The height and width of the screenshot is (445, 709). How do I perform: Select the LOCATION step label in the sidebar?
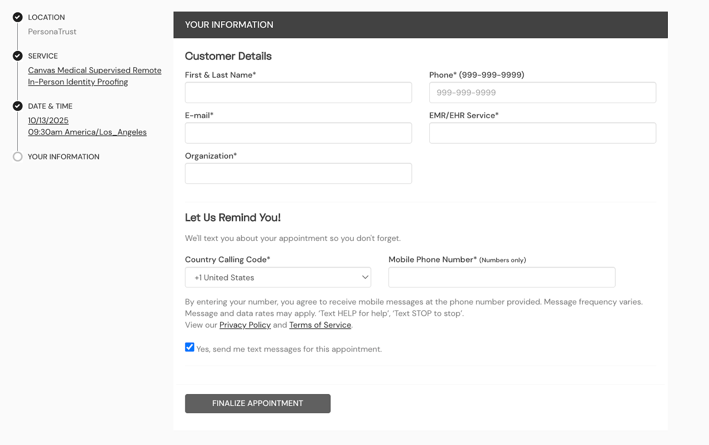[47, 17]
